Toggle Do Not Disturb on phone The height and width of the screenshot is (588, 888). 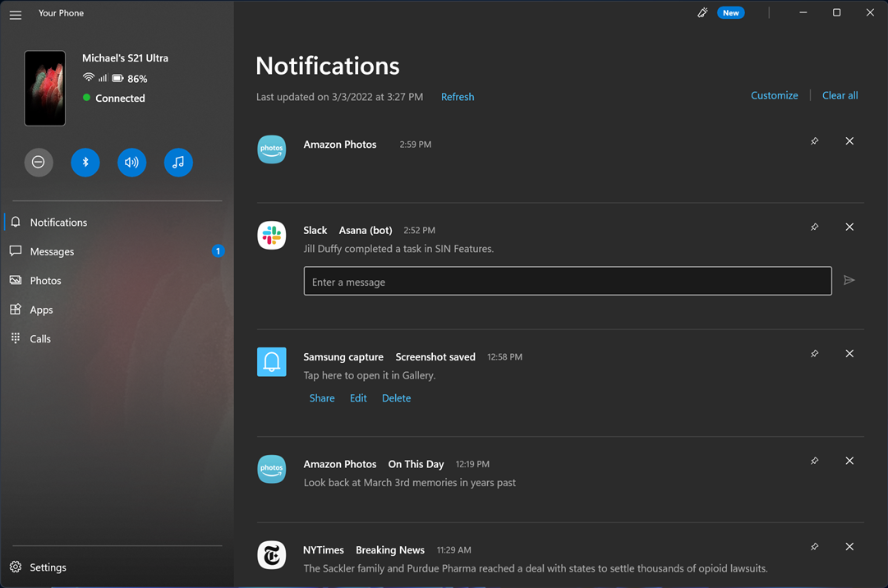[39, 163]
